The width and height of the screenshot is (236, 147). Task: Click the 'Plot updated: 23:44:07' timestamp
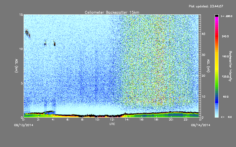pyautogui.click(x=206, y=6)
